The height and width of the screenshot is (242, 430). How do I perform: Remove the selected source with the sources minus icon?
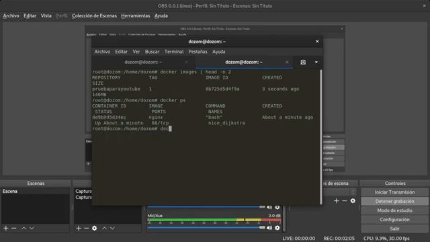click(x=87, y=229)
